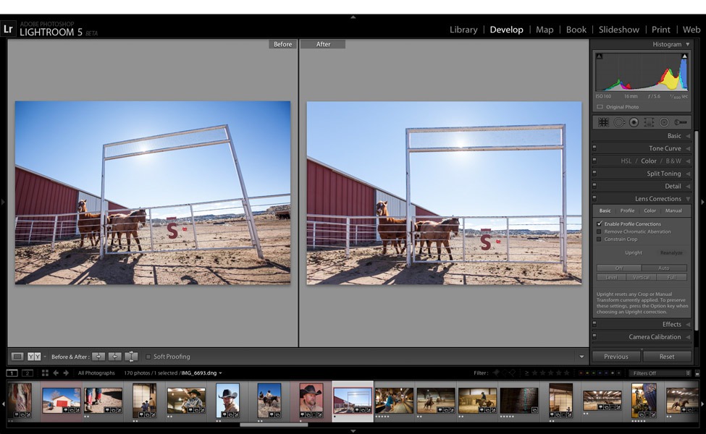Switch to Loupe view icon in toolbar
Screen dimensions: 706x434
[x=18, y=357]
